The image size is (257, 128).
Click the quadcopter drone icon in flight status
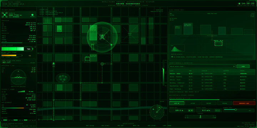pos(5,15)
